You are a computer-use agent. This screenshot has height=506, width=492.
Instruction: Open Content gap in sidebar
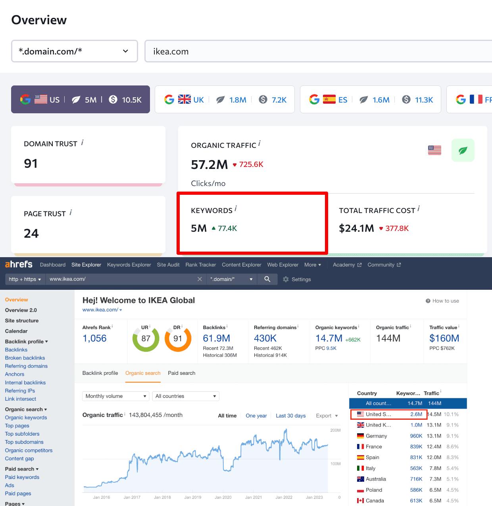pos(19,458)
